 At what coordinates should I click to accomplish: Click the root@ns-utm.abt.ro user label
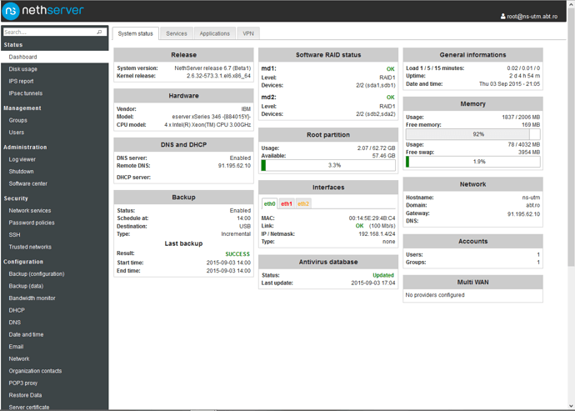(532, 17)
